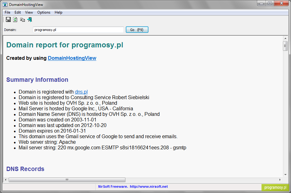291x193 pixels.
Task: Click the 'Web server string: Apache' line
Action: pos(47,142)
